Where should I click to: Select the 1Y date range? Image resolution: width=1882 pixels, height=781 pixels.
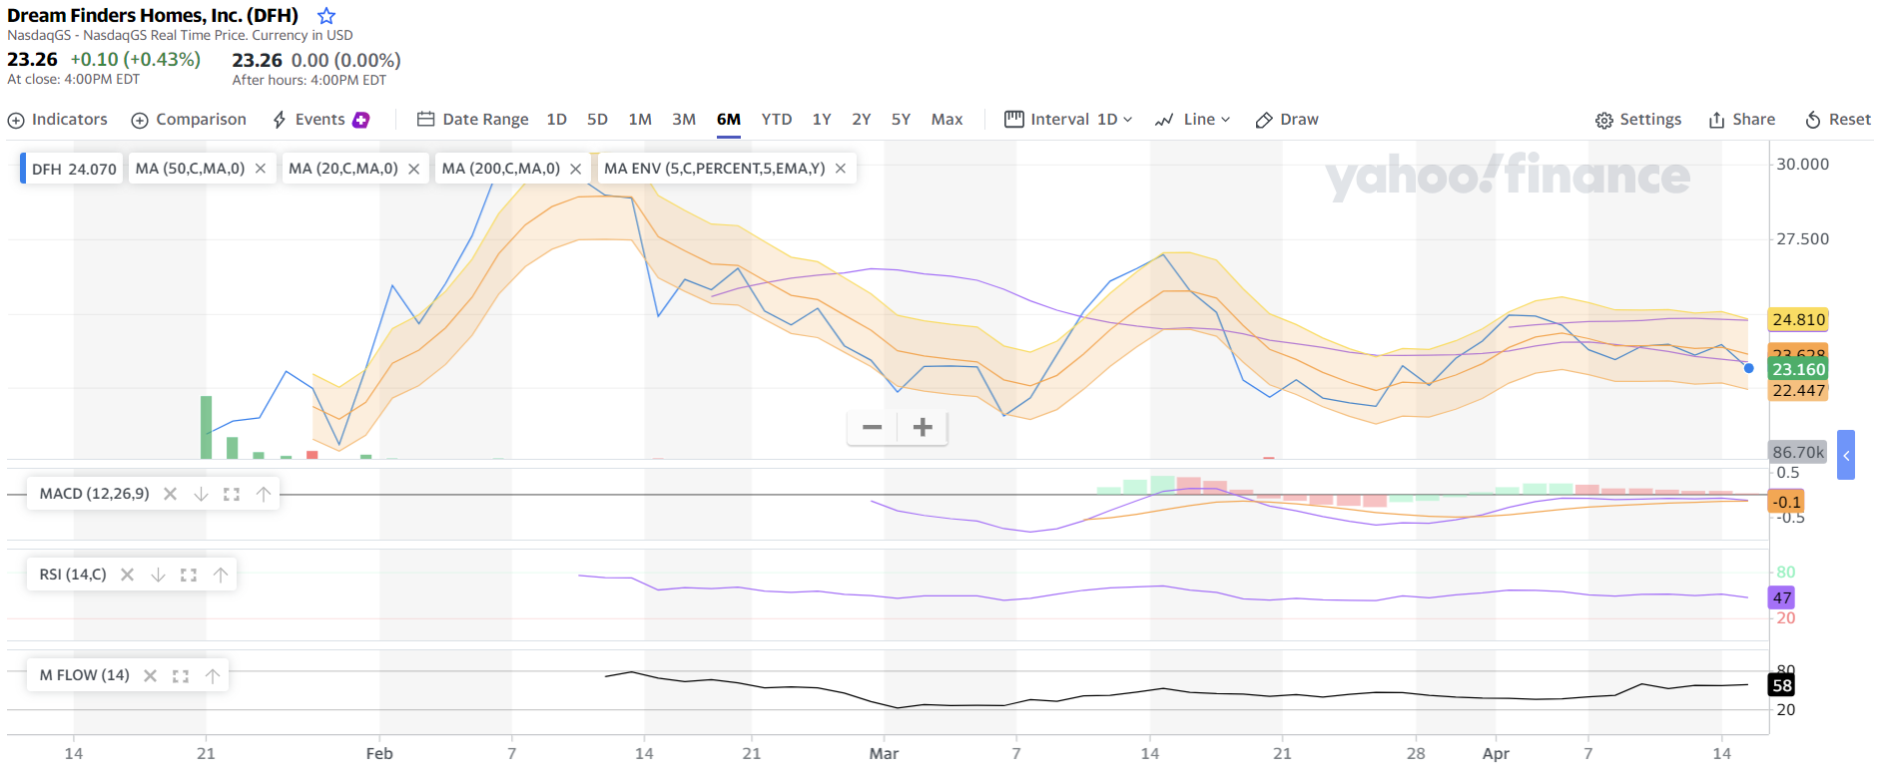click(822, 120)
